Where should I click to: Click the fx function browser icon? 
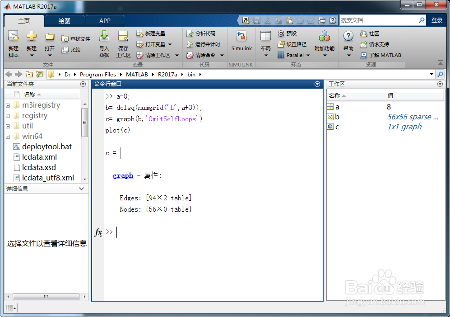tap(98, 232)
